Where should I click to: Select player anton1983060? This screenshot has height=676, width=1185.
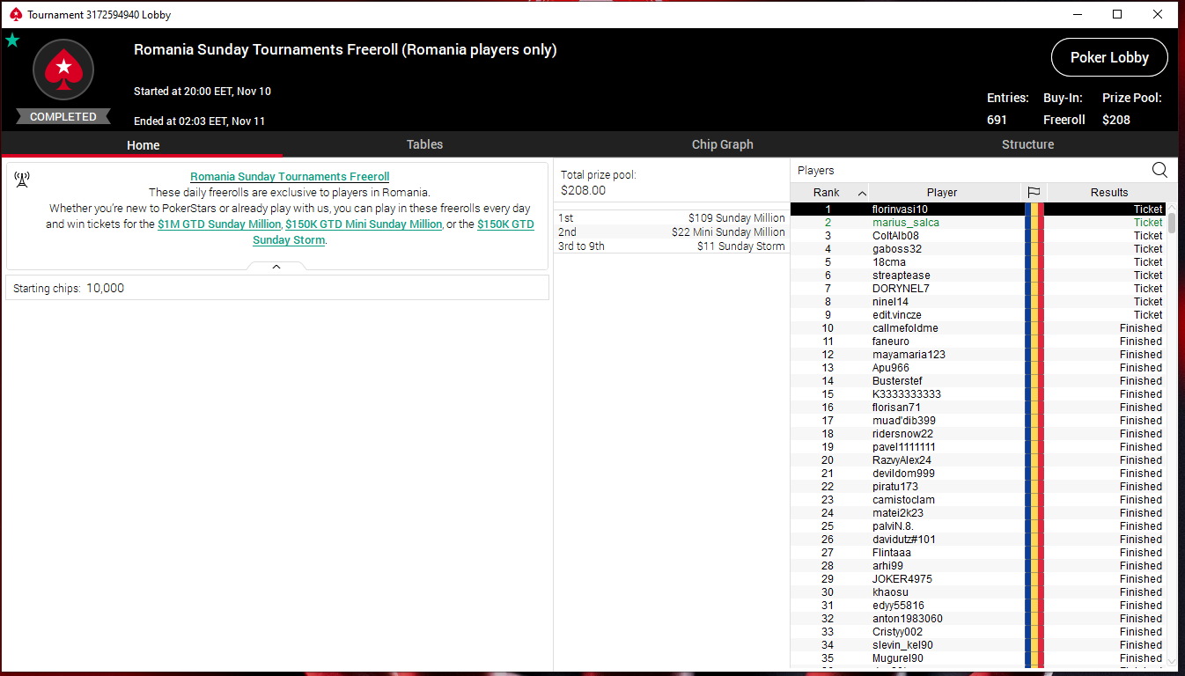point(978,619)
